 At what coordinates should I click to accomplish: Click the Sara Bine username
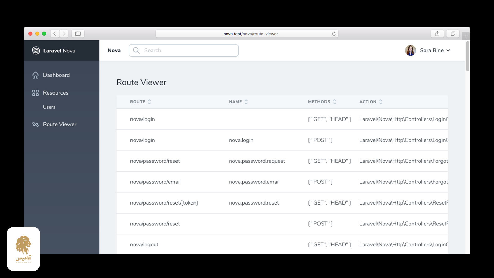click(432, 50)
